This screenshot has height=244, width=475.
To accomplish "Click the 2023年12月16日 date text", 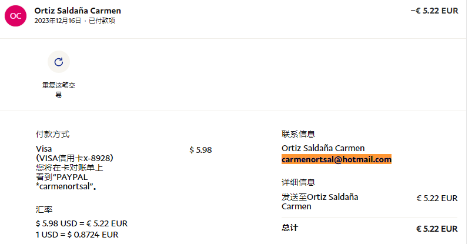I will (58, 21).
